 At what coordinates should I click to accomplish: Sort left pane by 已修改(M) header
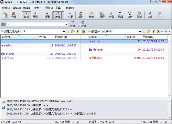click(x=67, y=37)
